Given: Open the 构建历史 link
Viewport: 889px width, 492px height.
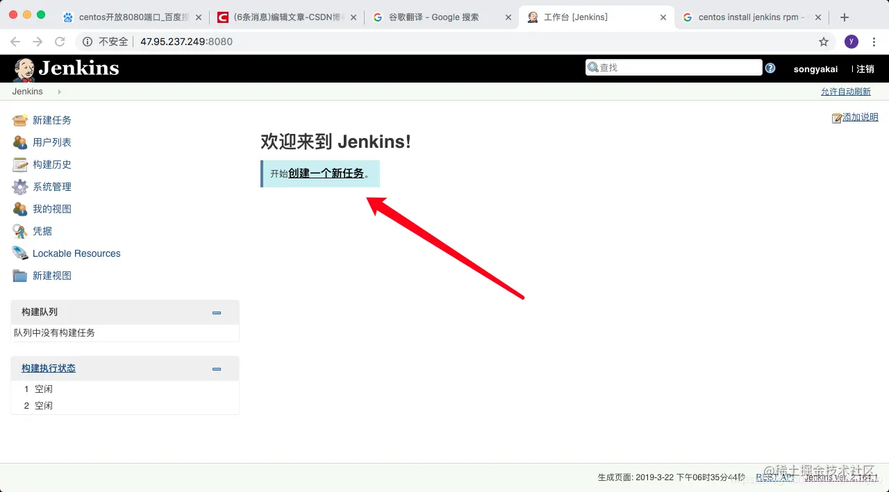Looking at the screenshot, I should point(52,164).
